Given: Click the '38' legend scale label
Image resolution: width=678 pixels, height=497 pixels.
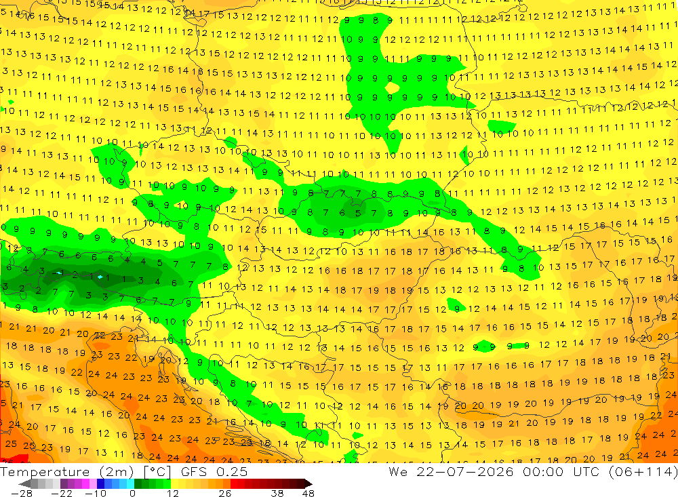Looking at the screenshot, I should click(x=277, y=493).
